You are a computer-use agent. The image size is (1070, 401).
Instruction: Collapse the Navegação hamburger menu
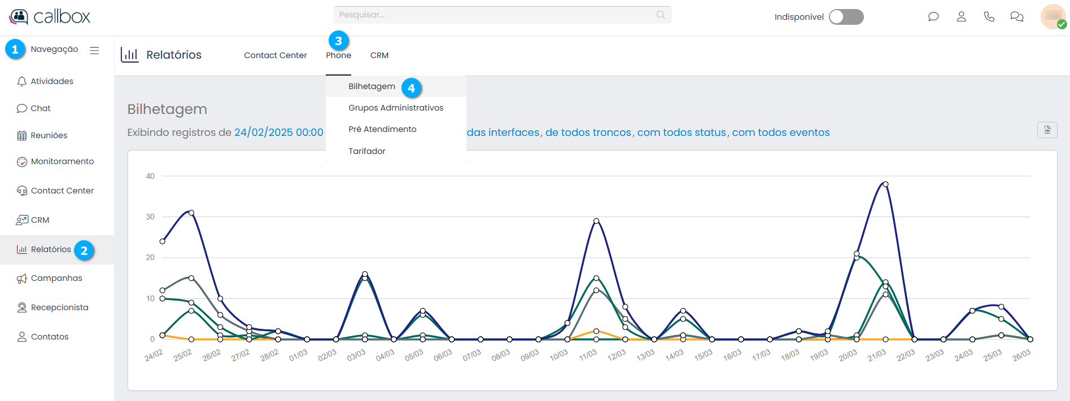94,50
